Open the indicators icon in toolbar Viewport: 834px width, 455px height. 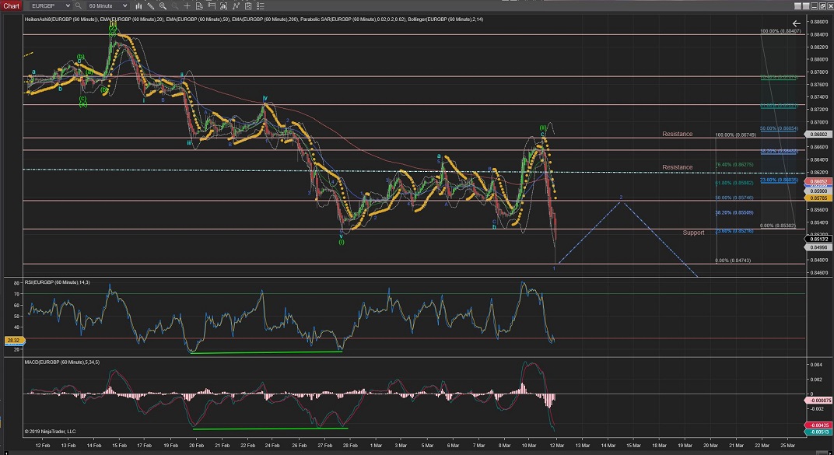(223, 6)
